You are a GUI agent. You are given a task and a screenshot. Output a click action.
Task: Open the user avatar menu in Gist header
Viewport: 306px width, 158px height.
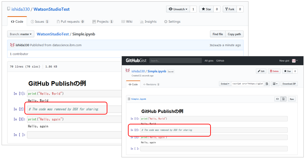(294, 61)
